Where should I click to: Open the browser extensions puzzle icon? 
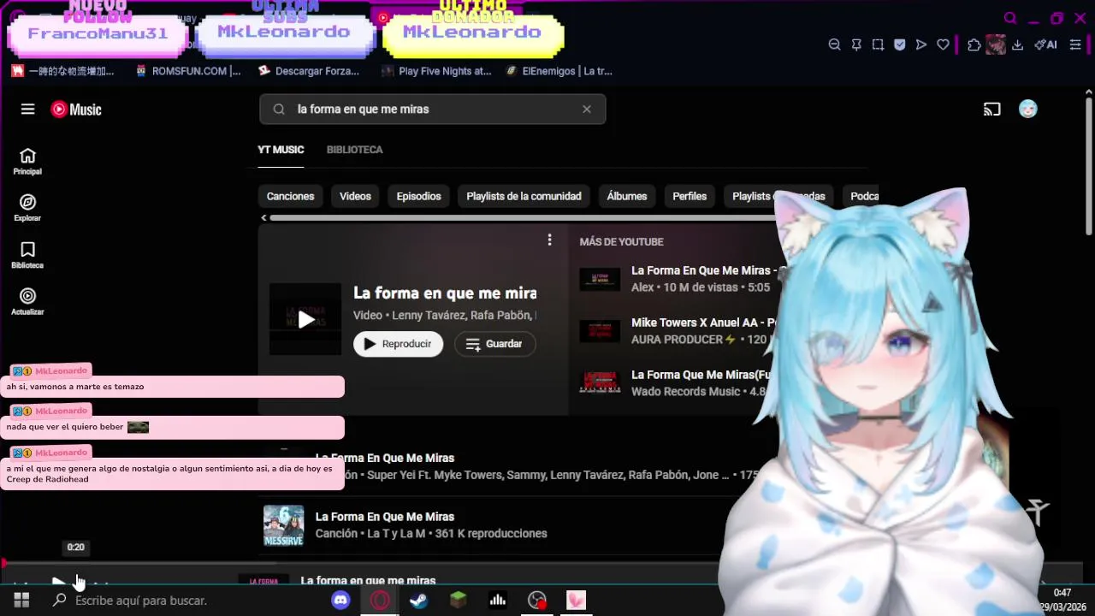974,44
